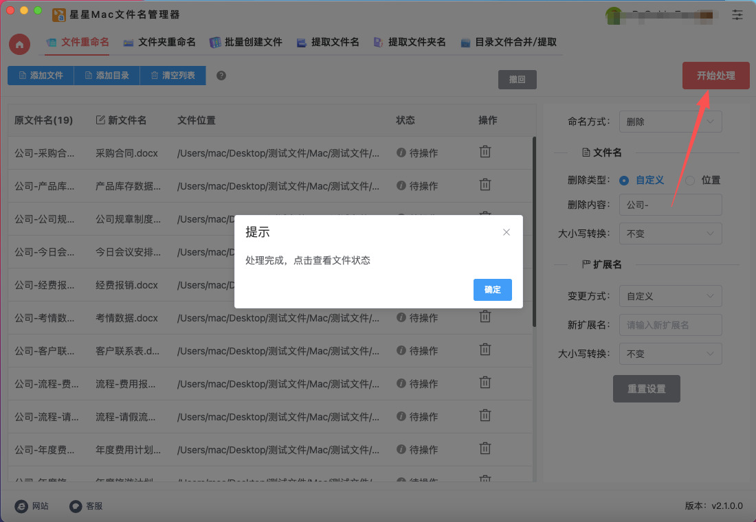Switch to the 文件夹重命名 tab
756x522 pixels.
click(159, 43)
